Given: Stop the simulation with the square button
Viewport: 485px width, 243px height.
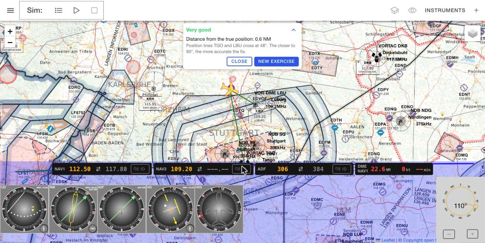Looking at the screenshot, I should (94, 10).
